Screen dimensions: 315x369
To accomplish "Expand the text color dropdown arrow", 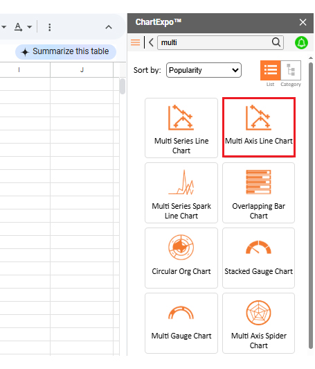I will (29, 27).
